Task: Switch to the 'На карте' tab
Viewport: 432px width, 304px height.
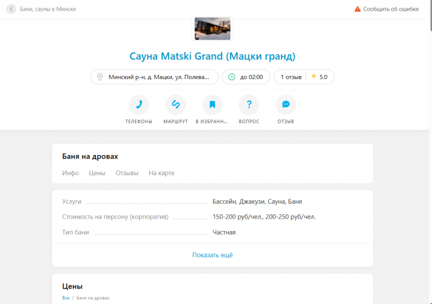Action: [161, 173]
